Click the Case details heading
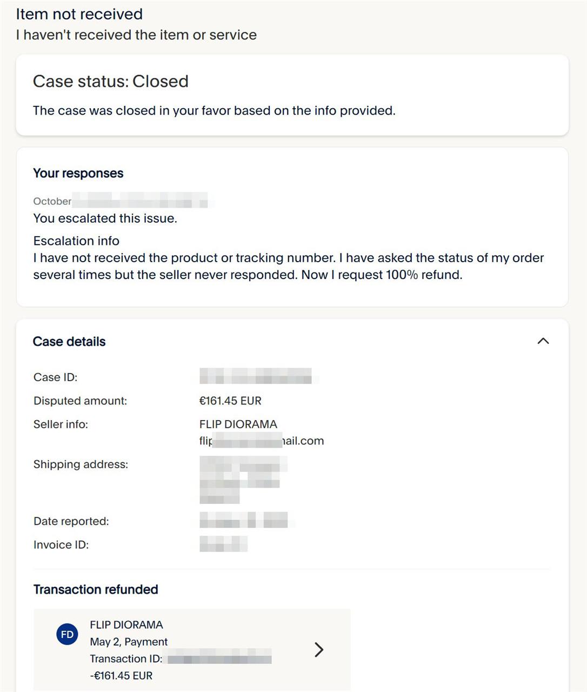The width and height of the screenshot is (587, 692). pyautogui.click(x=69, y=342)
